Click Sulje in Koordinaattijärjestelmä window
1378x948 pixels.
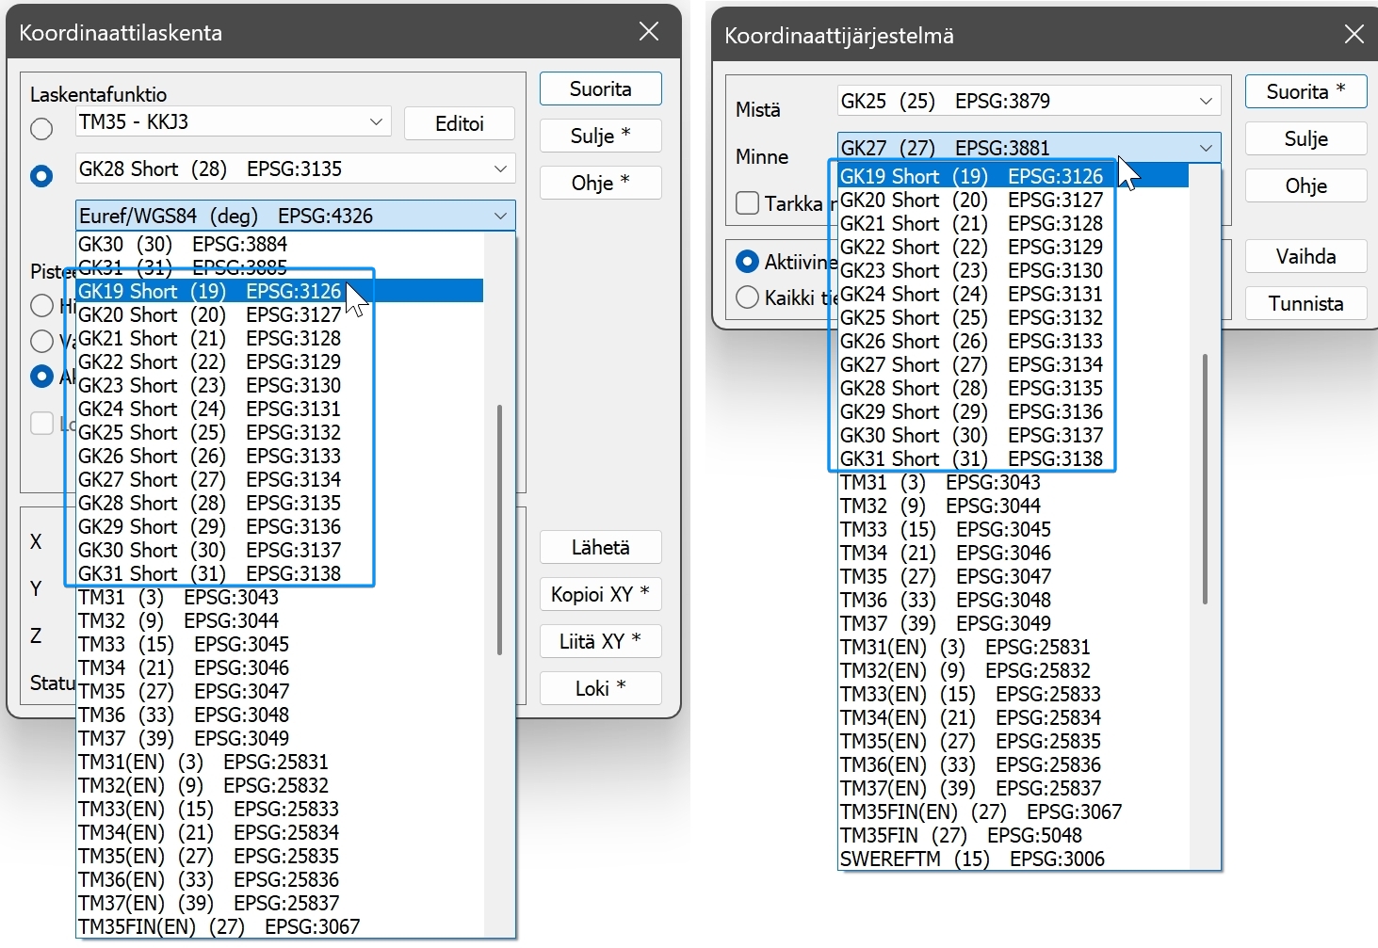coord(1305,138)
